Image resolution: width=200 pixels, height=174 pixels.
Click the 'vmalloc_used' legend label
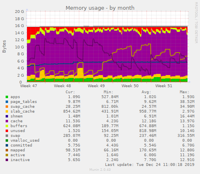point(25,140)
